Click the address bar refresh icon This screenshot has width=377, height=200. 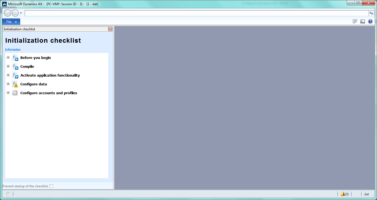(371, 13)
